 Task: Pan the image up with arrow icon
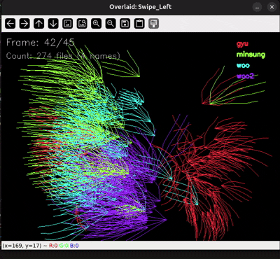(39, 24)
